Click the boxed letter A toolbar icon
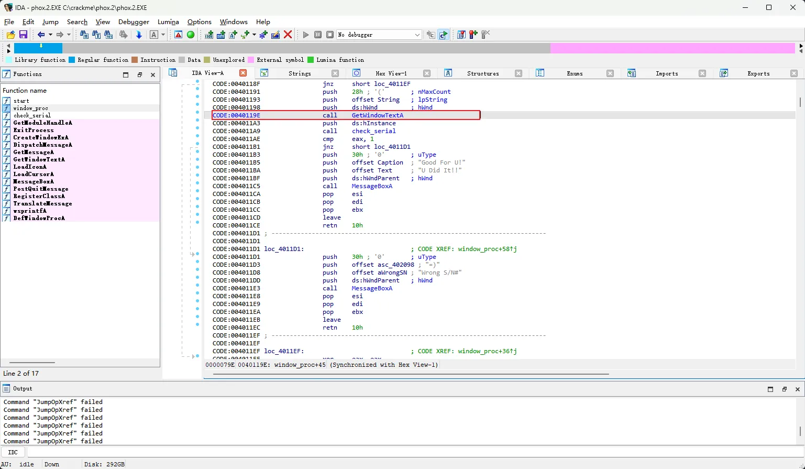This screenshot has width=805, height=469. coord(154,35)
